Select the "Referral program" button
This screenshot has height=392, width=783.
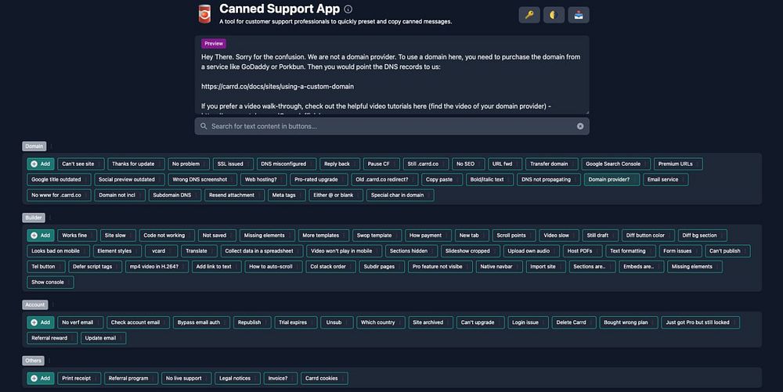pyautogui.click(x=131, y=378)
